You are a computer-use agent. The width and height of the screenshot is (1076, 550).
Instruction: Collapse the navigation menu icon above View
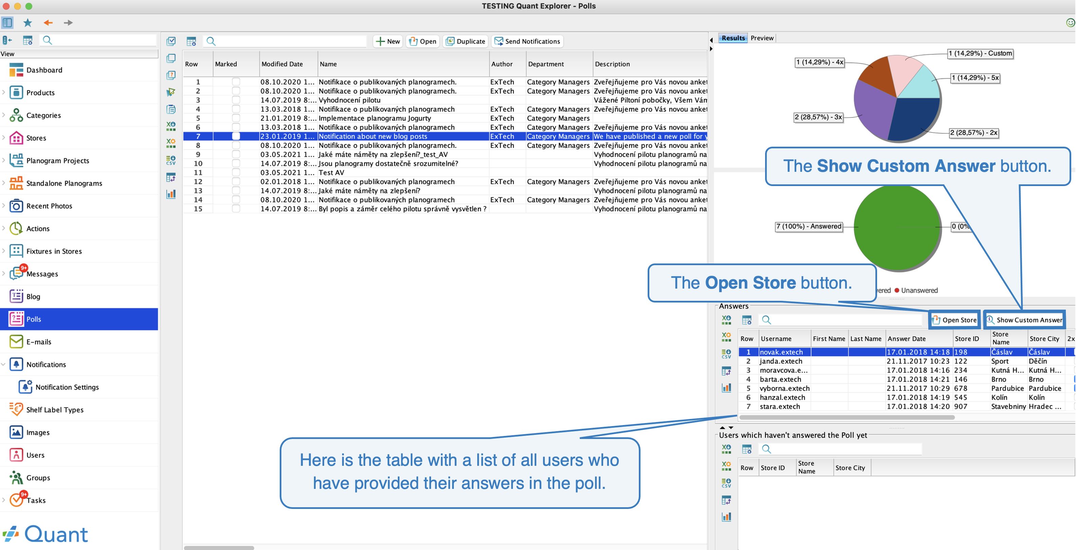coord(7,40)
